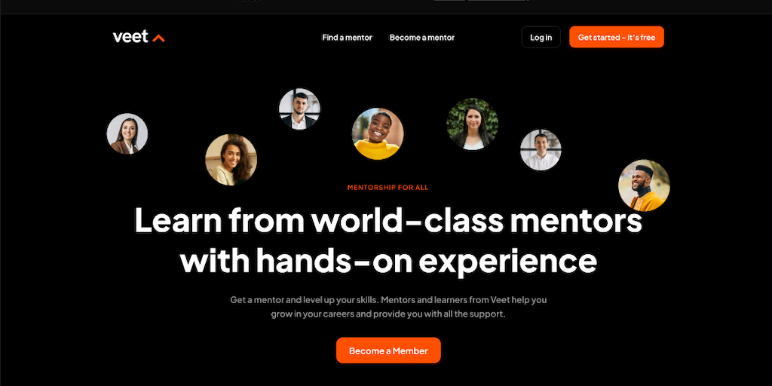Image resolution: width=772 pixels, height=386 pixels.
Task: Click the Become a Member button
Action: (388, 351)
